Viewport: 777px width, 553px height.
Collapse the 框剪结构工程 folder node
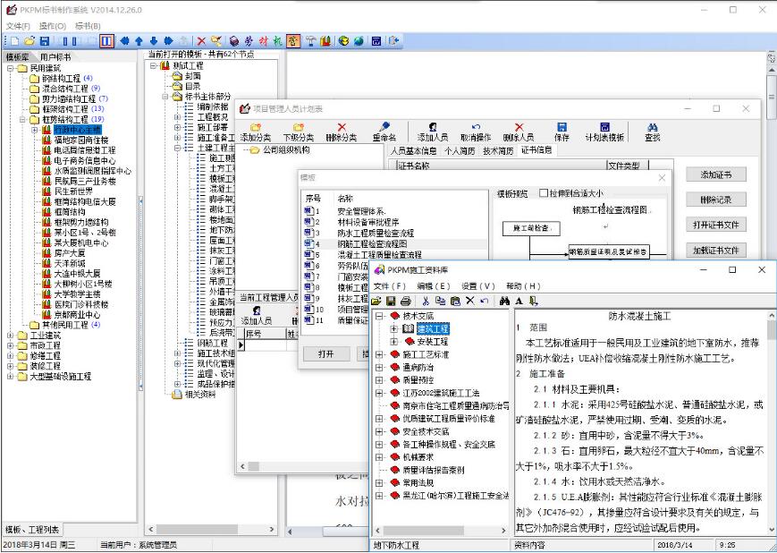tap(22, 120)
